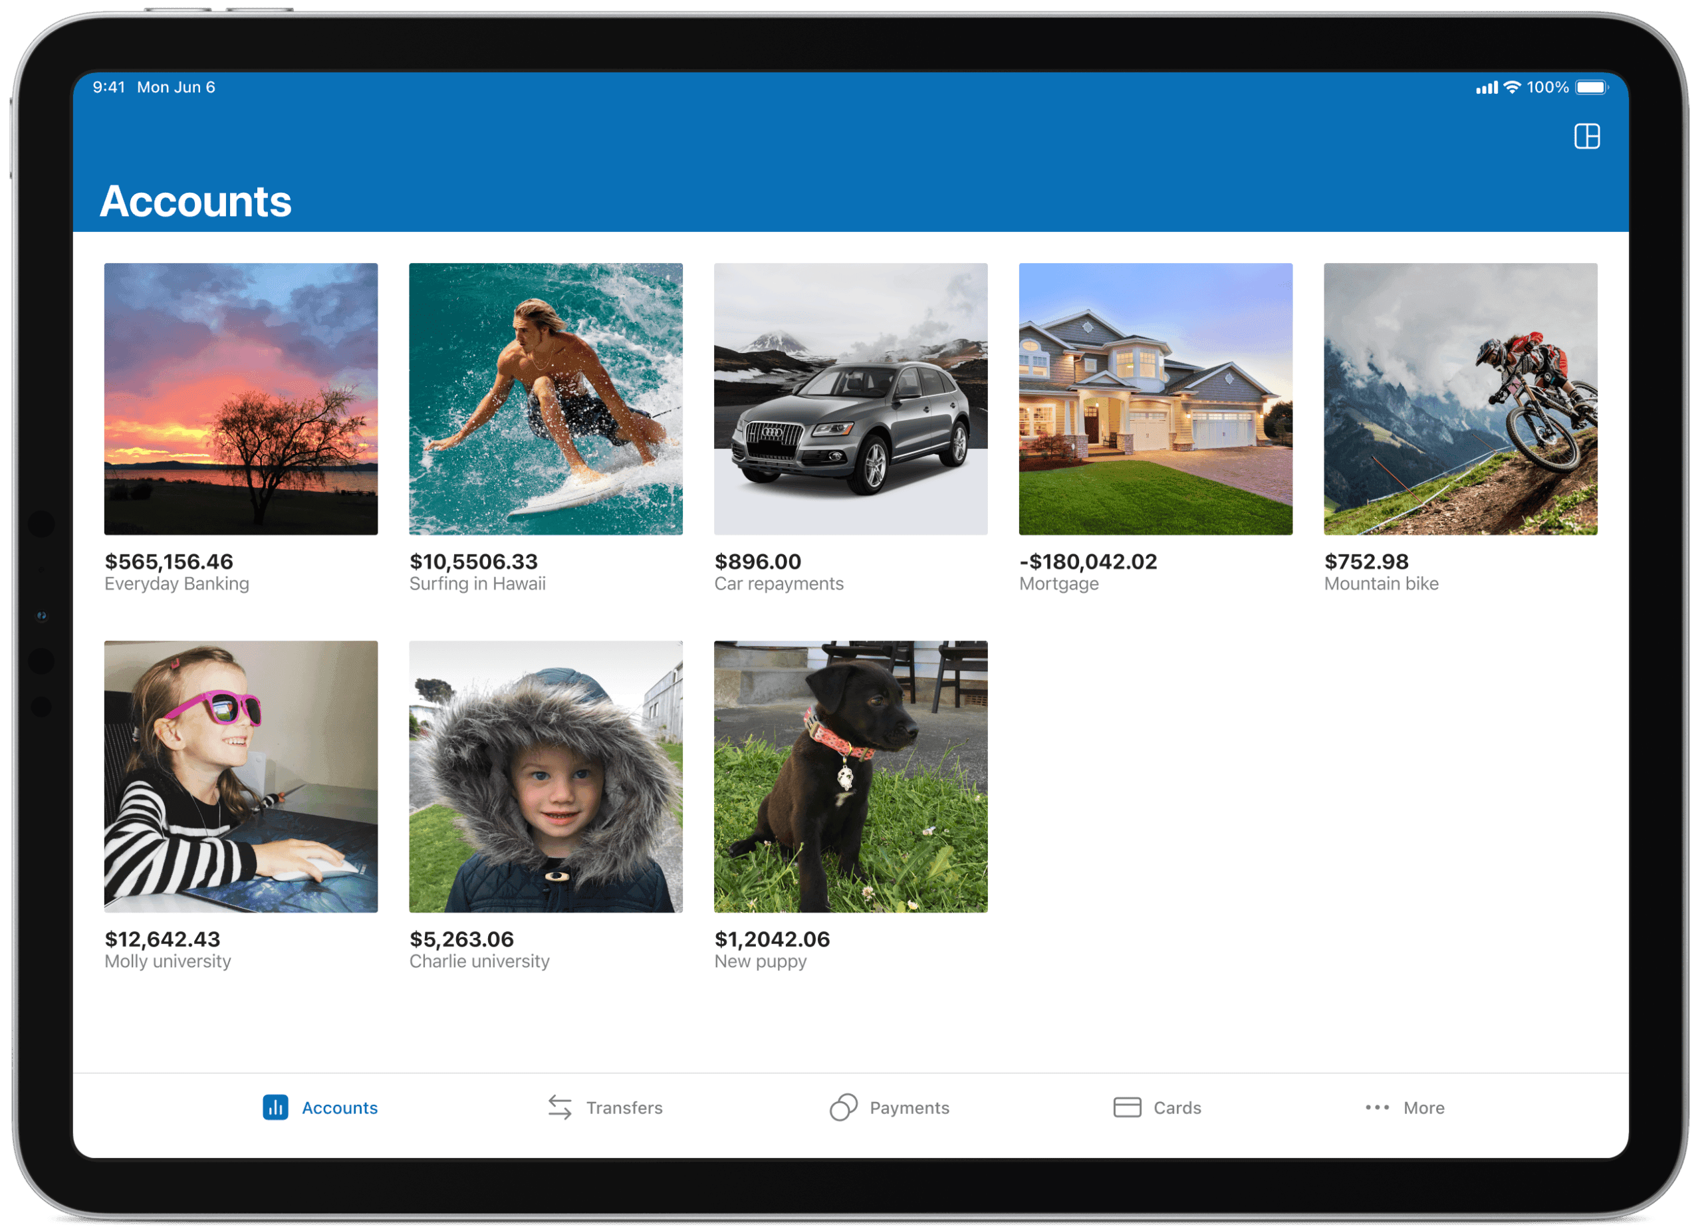This screenshot has width=1702, height=1231.
Task: Tap the Accounts bar chart tab icon
Action: point(275,1107)
